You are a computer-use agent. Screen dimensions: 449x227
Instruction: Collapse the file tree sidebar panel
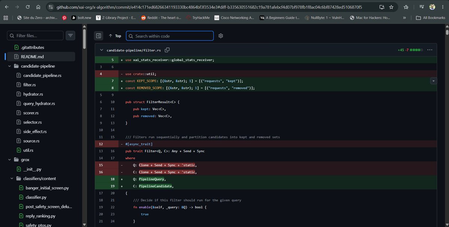click(x=99, y=36)
